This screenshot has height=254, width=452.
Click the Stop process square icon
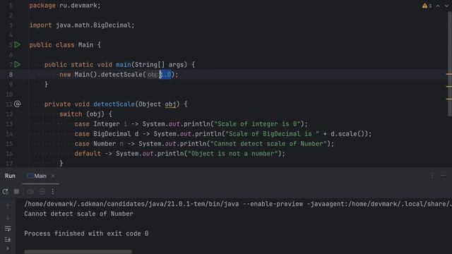16,191
